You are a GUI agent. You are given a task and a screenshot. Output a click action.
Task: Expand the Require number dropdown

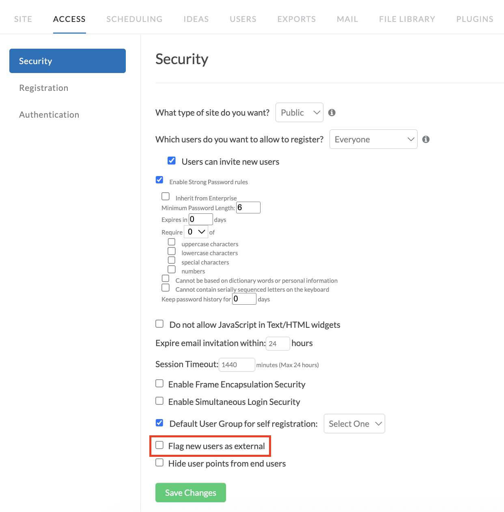point(196,232)
